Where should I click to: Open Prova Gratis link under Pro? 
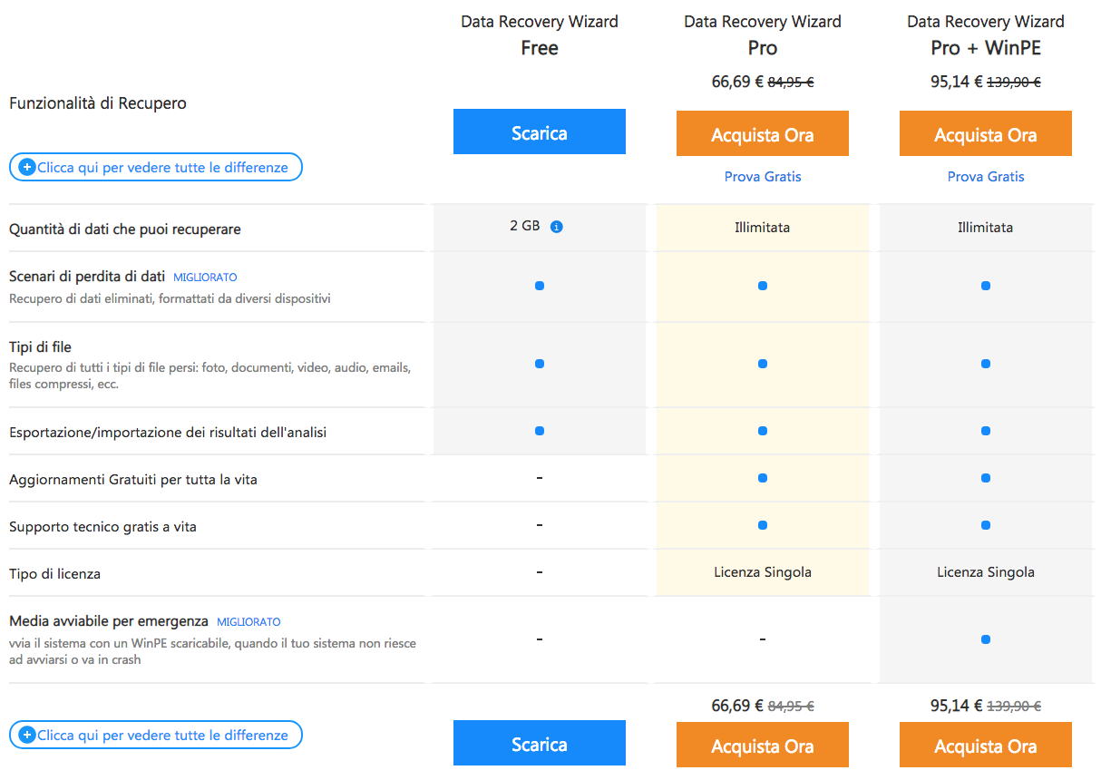[x=763, y=177]
